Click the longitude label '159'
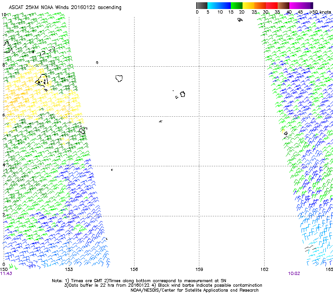This screenshot has height=293, width=333. [x=199, y=270]
